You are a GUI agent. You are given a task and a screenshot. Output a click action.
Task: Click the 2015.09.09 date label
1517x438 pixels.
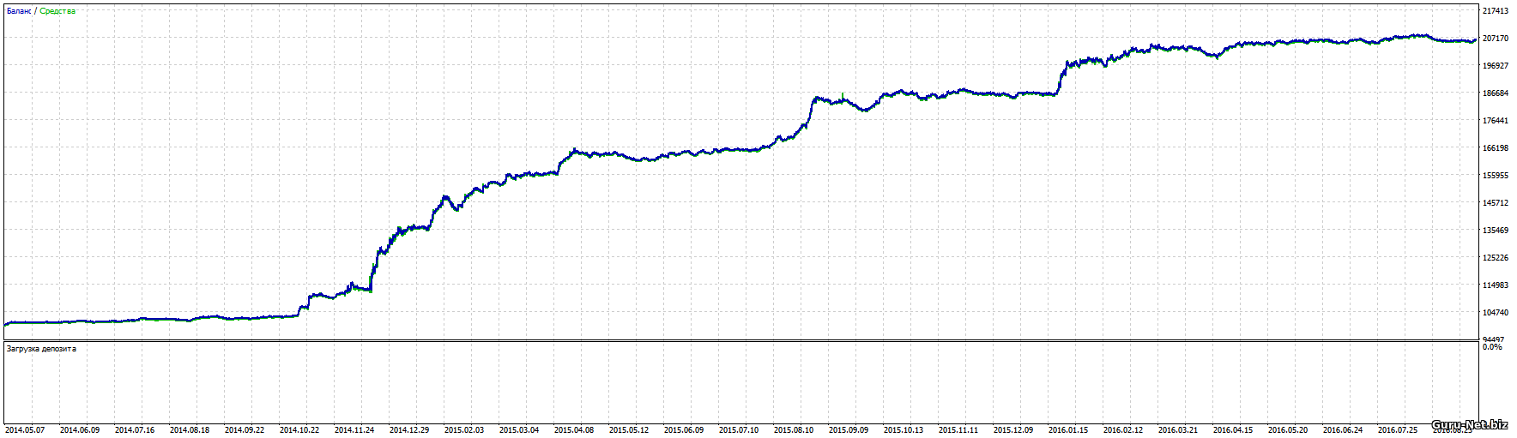tap(849, 430)
